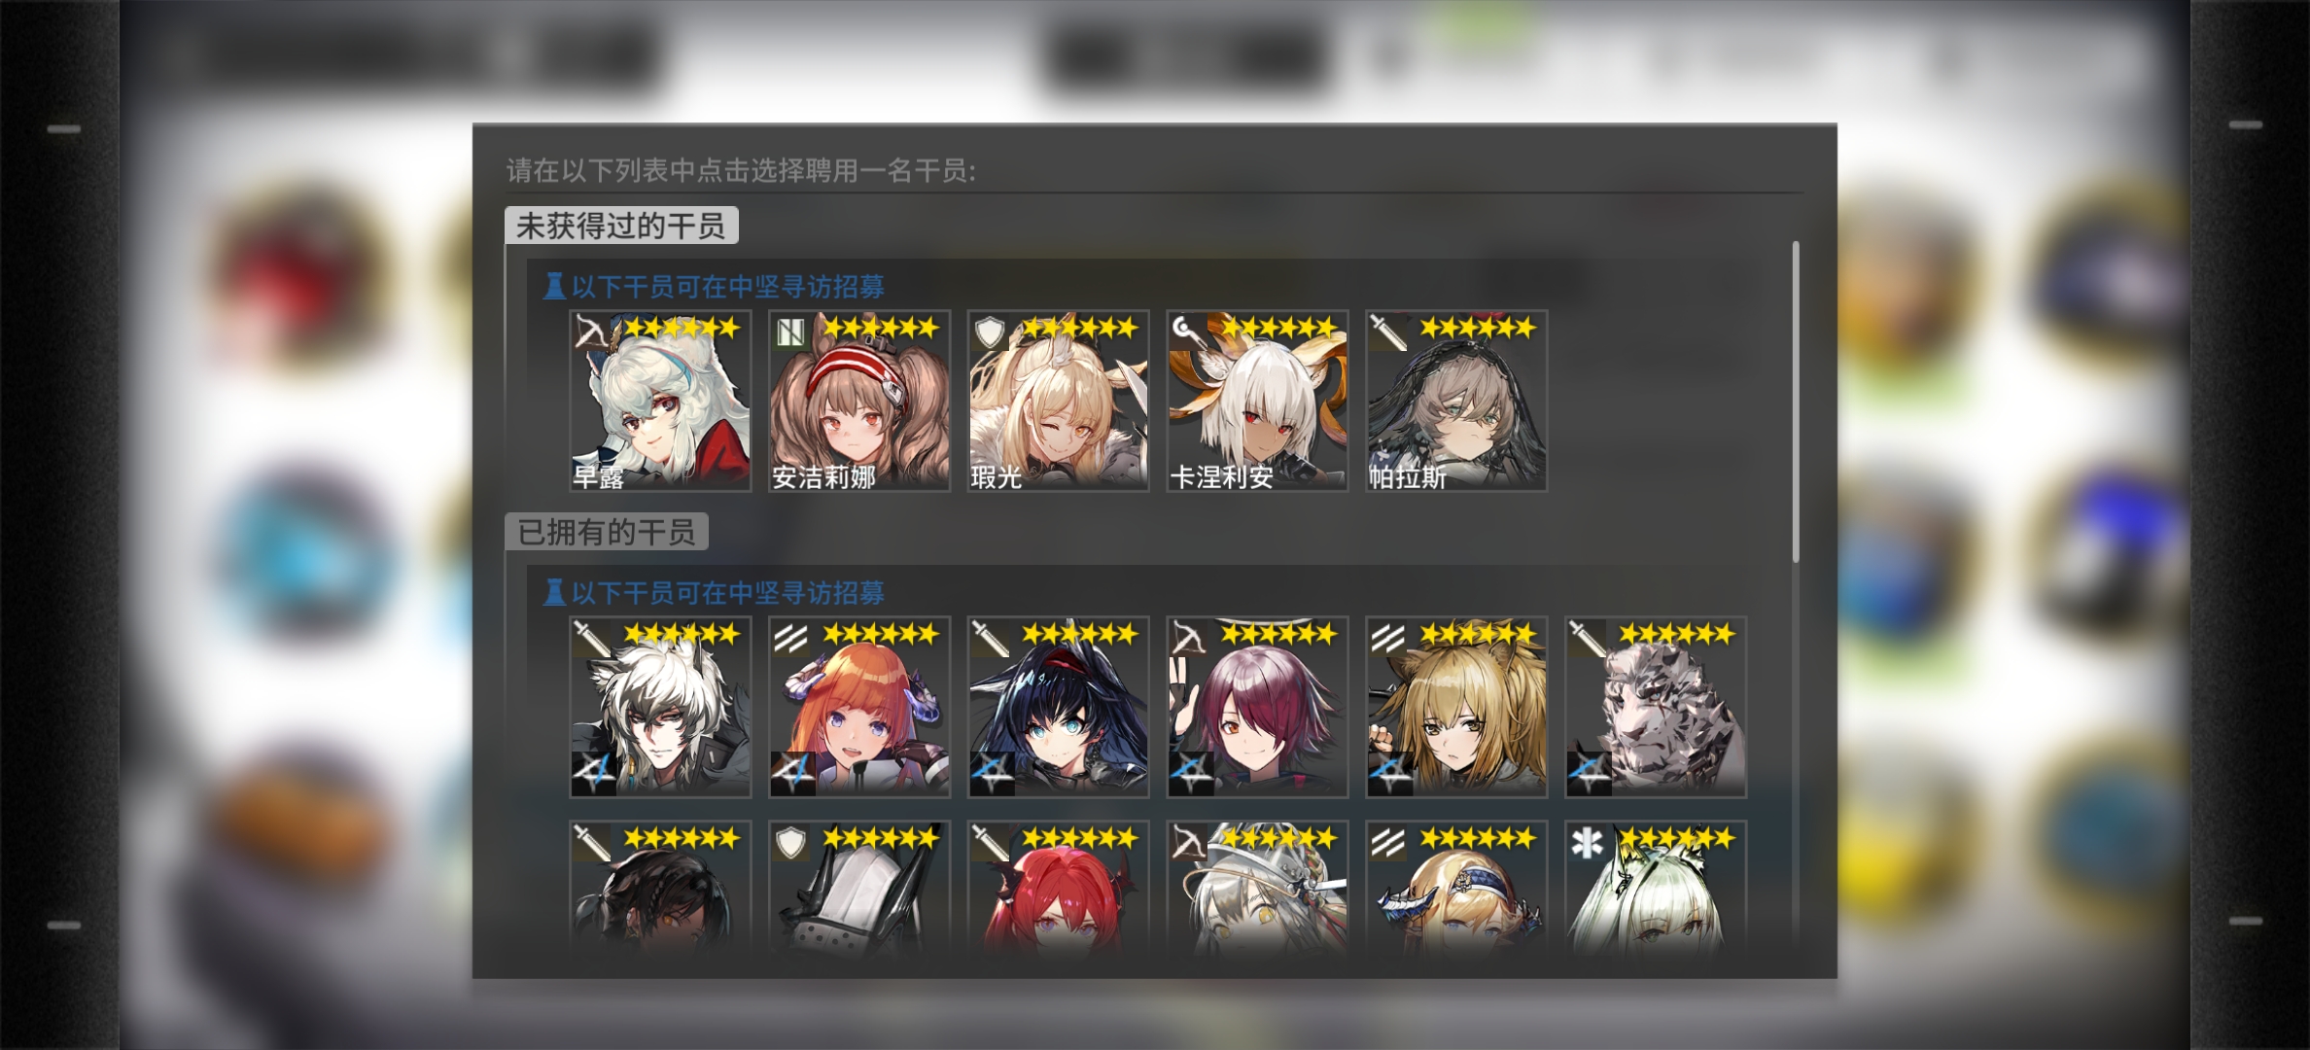Viewport: 2310px width, 1050px height.
Task: Click the caster class icon on 卡涅利安
Action: pyautogui.click(x=1188, y=332)
